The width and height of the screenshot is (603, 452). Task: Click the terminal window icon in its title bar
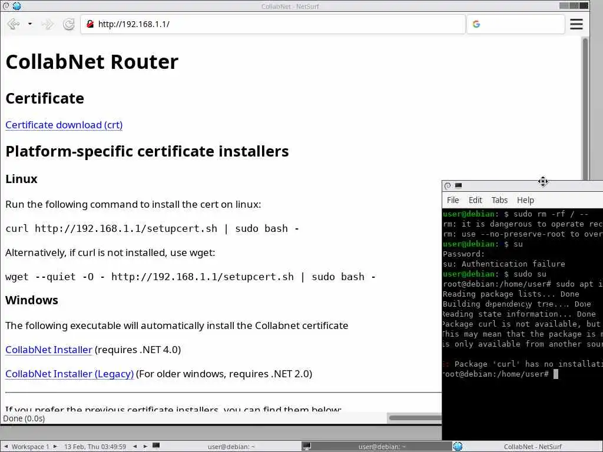click(x=458, y=185)
